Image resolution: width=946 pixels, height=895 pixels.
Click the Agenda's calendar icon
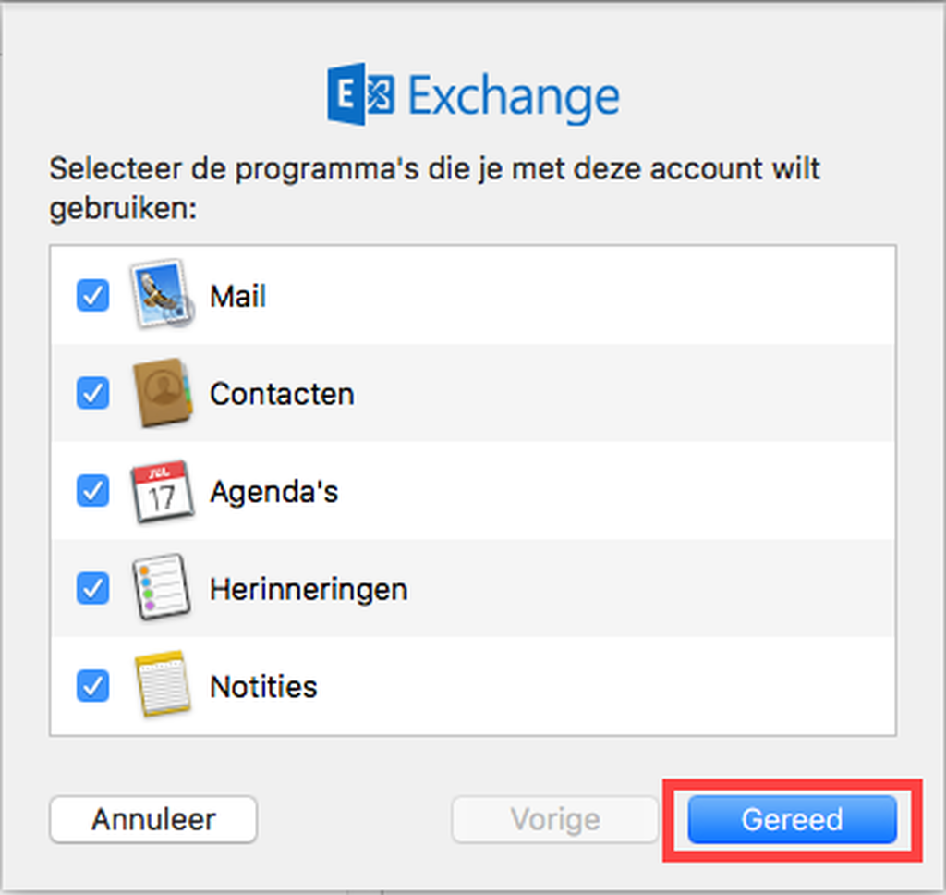(x=163, y=491)
